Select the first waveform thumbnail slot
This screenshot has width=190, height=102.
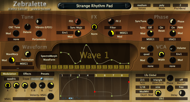(43, 67)
